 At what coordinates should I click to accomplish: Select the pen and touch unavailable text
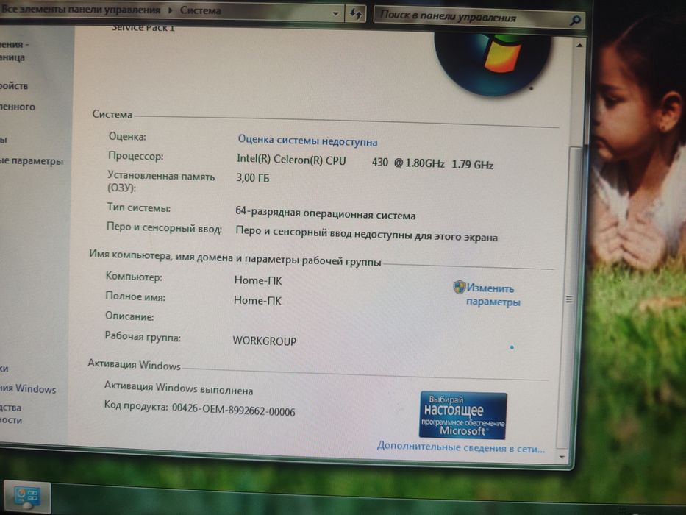pos(366,234)
